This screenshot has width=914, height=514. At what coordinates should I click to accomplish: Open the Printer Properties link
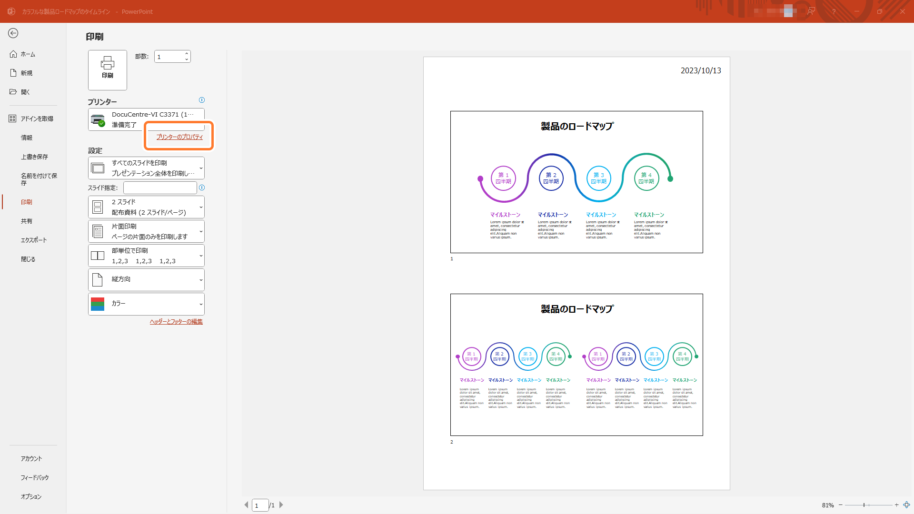[x=179, y=137]
